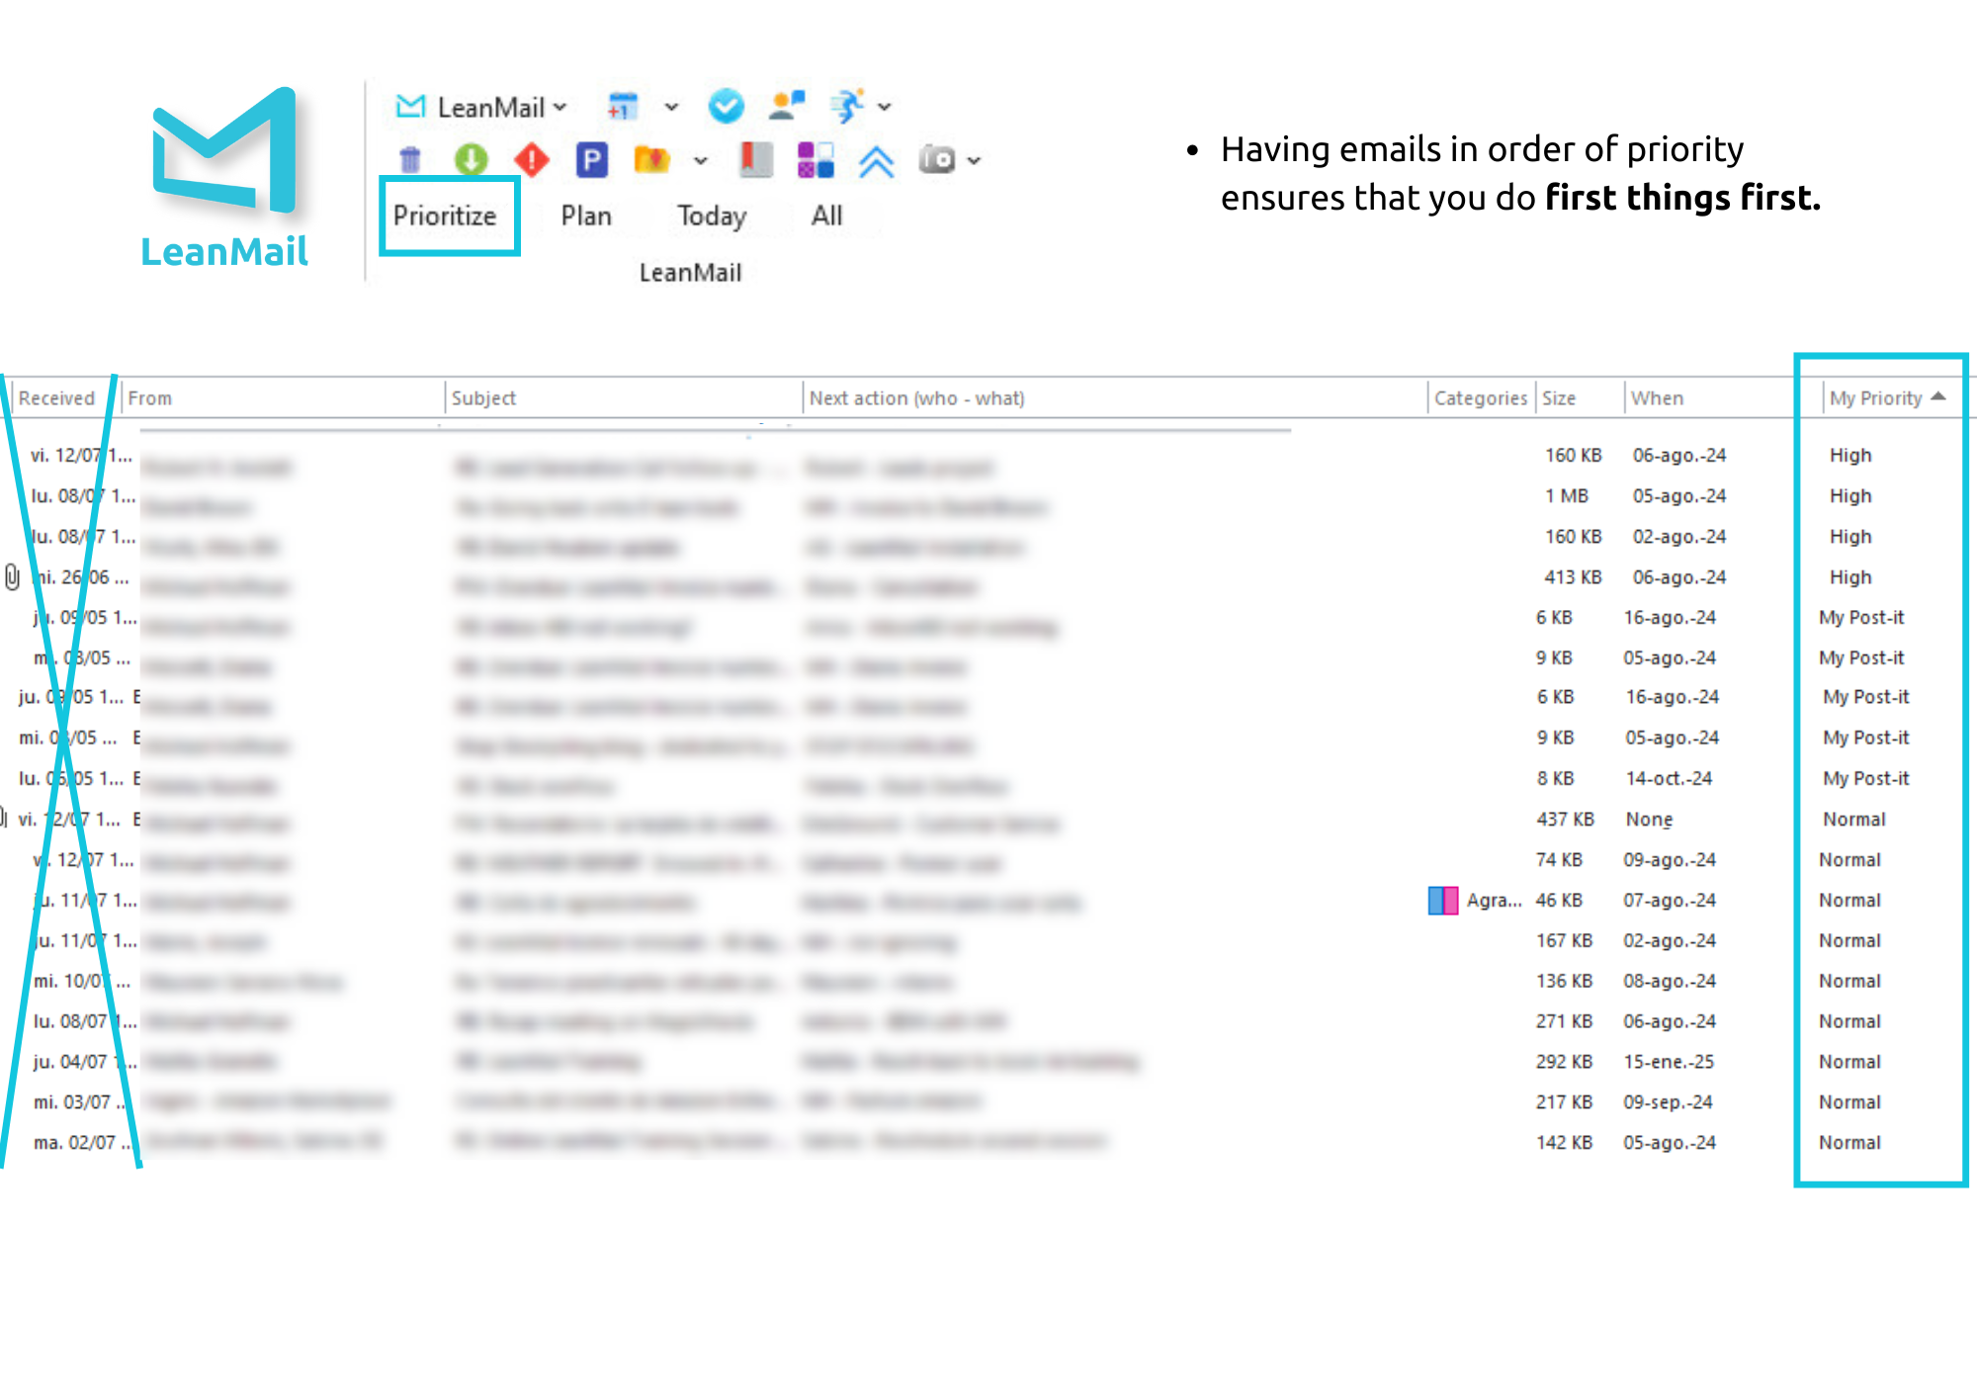
Task: Open the dropdown next to the calendar icon
Action: pyautogui.click(x=670, y=107)
